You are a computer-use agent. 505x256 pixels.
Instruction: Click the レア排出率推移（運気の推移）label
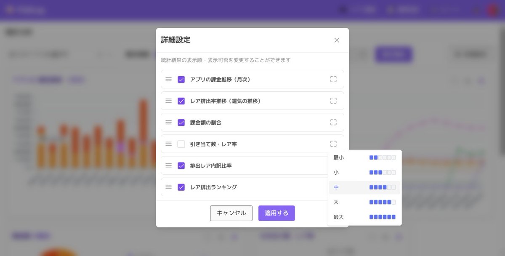tap(226, 101)
